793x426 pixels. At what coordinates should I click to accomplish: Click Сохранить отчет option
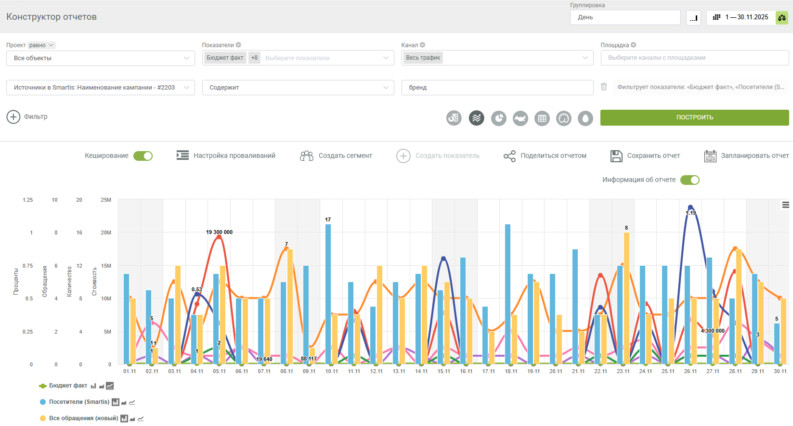[x=645, y=156]
